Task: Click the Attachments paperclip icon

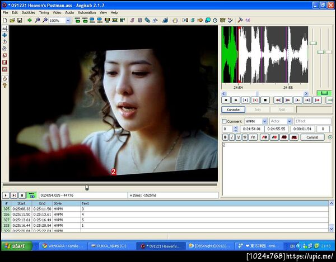Action: tap(147, 20)
